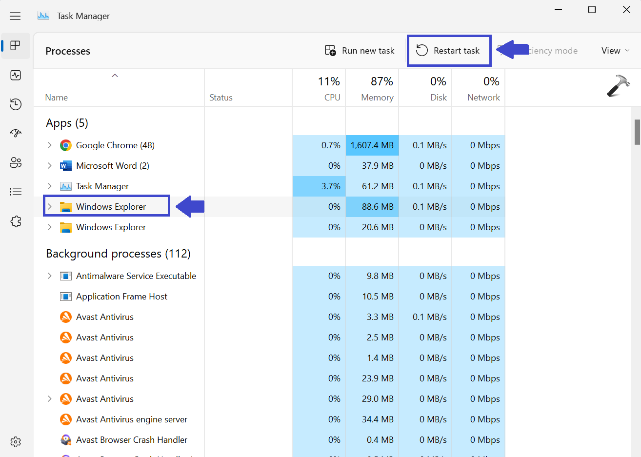Viewport: 641px width, 457px height.
Task: Expand the Google Chrome process group
Action: pyautogui.click(x=49, y=145)
